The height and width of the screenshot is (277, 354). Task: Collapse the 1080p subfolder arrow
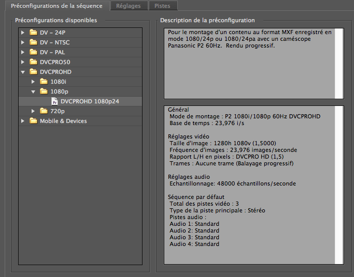coord(33,91)
